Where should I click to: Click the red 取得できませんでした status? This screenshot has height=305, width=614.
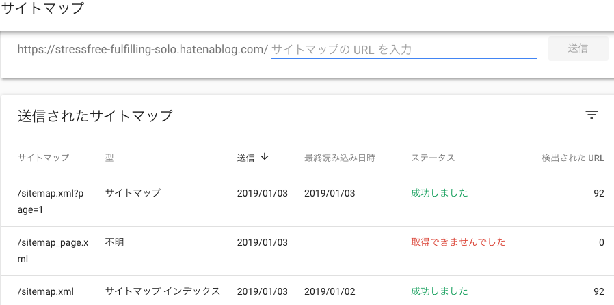(458, 242)
